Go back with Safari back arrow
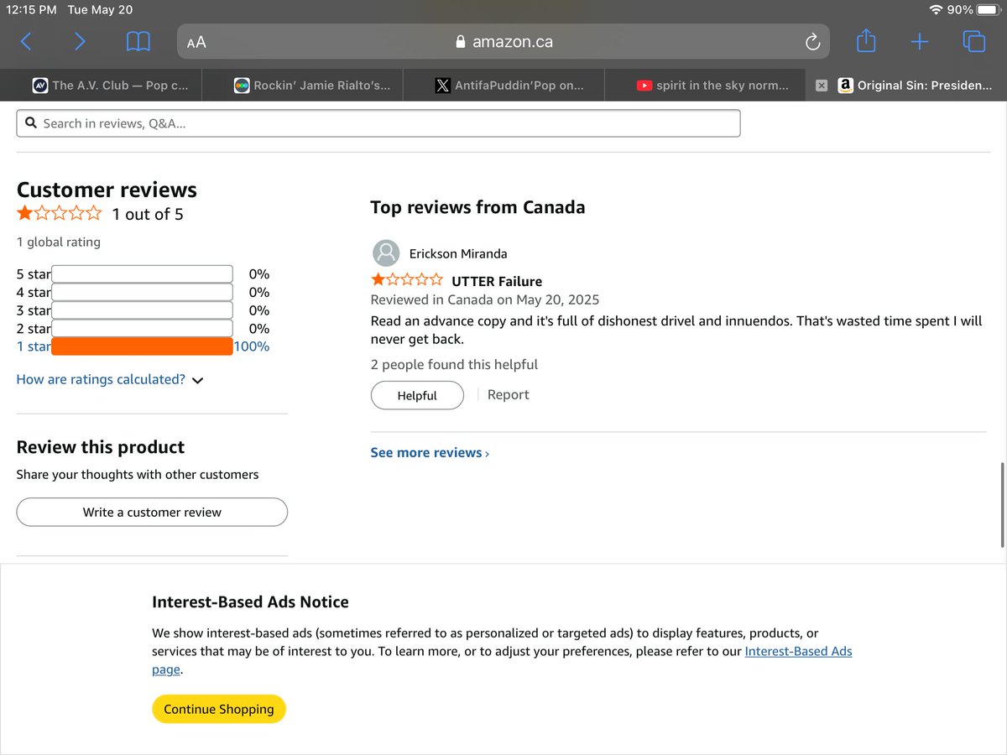Screen dimensions: 1007x755 coord(26,41)
